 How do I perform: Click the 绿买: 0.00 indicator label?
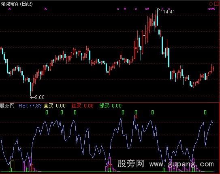111,105
